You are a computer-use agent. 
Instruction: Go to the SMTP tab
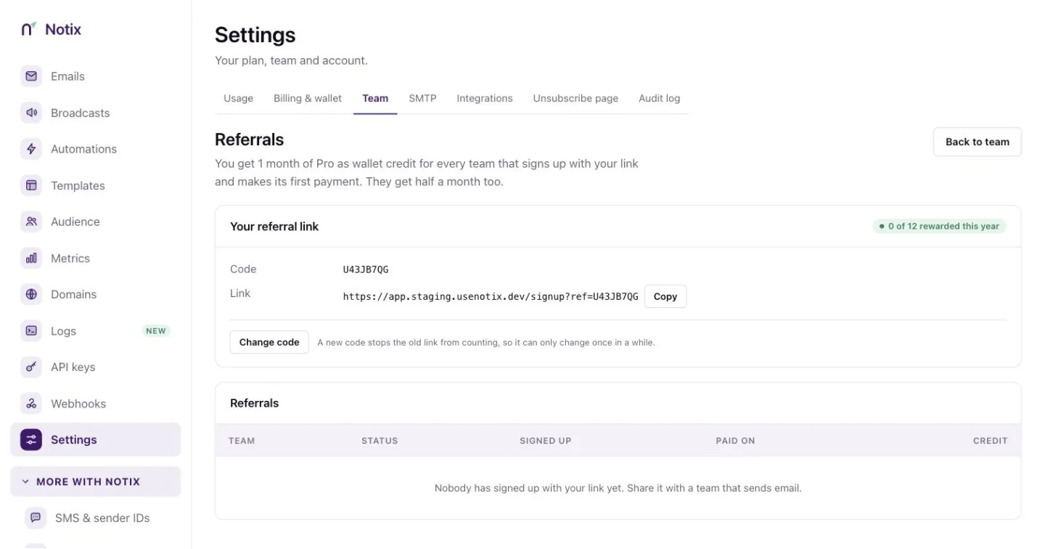422,98
